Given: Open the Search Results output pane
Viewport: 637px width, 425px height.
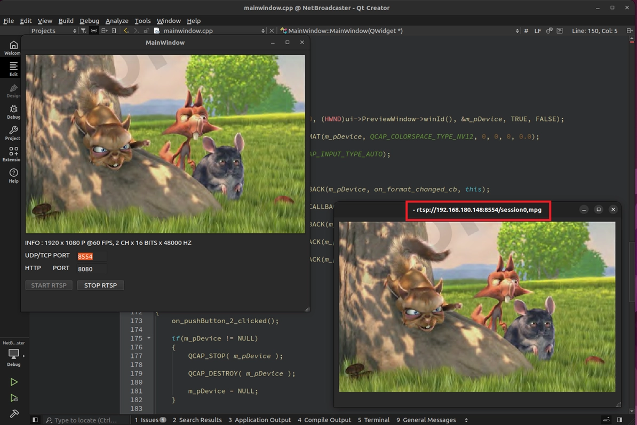Looking at the screenshot, I should pos(197,420).
